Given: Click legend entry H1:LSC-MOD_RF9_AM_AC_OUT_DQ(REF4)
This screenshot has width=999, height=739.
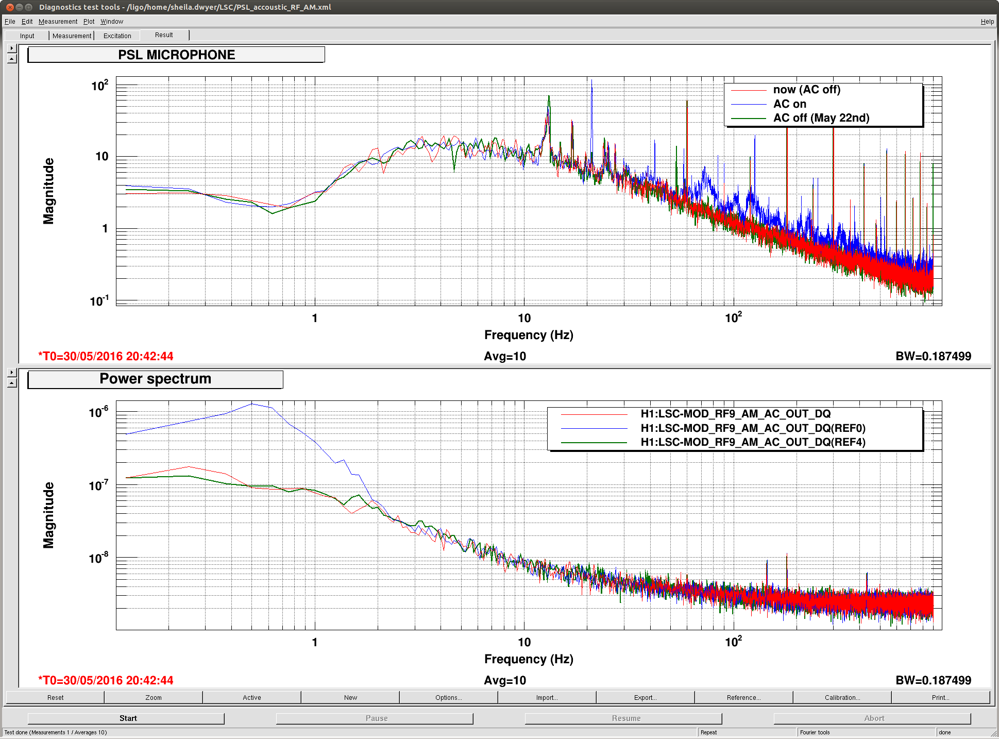Looking at the screenshot, I should [753, 442].
